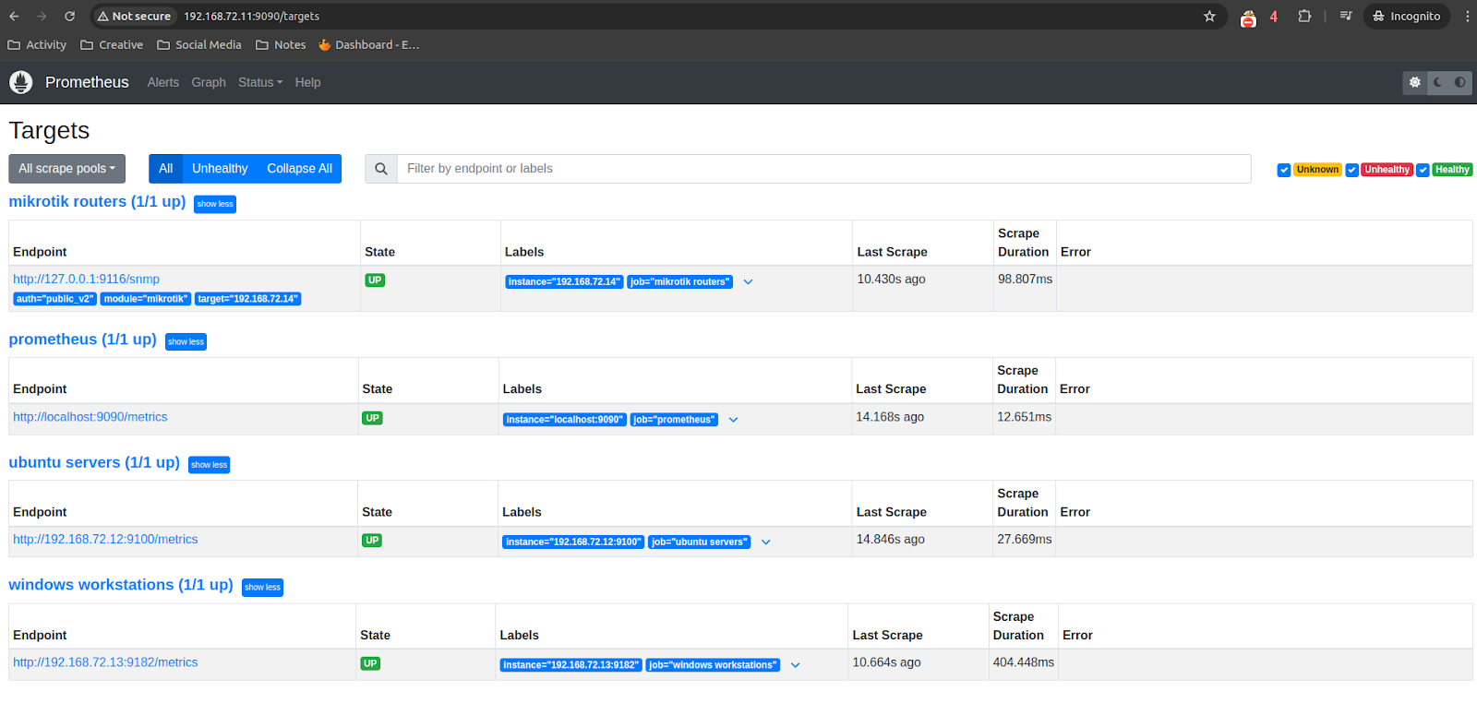Open the Activity bookmarks folder

pyautogui.click(x=37, y=44)
